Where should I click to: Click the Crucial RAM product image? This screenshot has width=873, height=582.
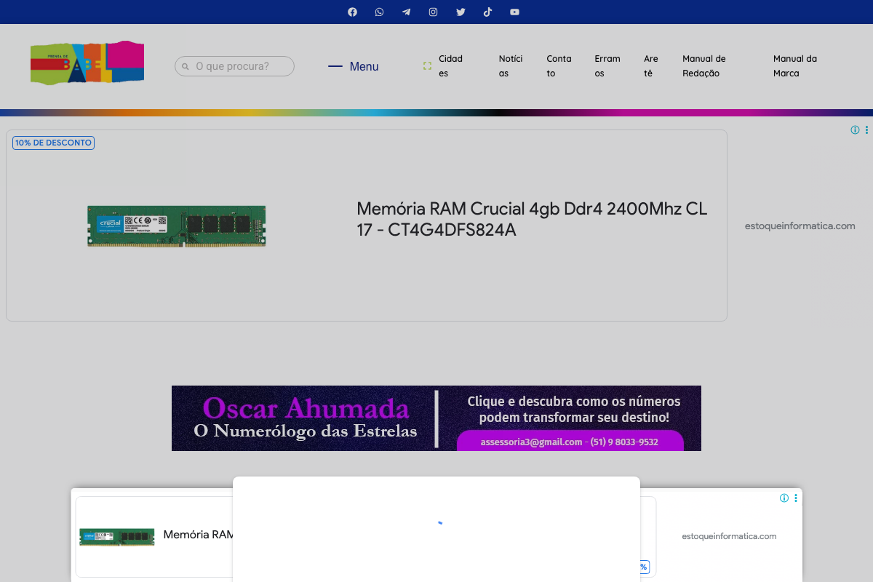coord(177,226)
